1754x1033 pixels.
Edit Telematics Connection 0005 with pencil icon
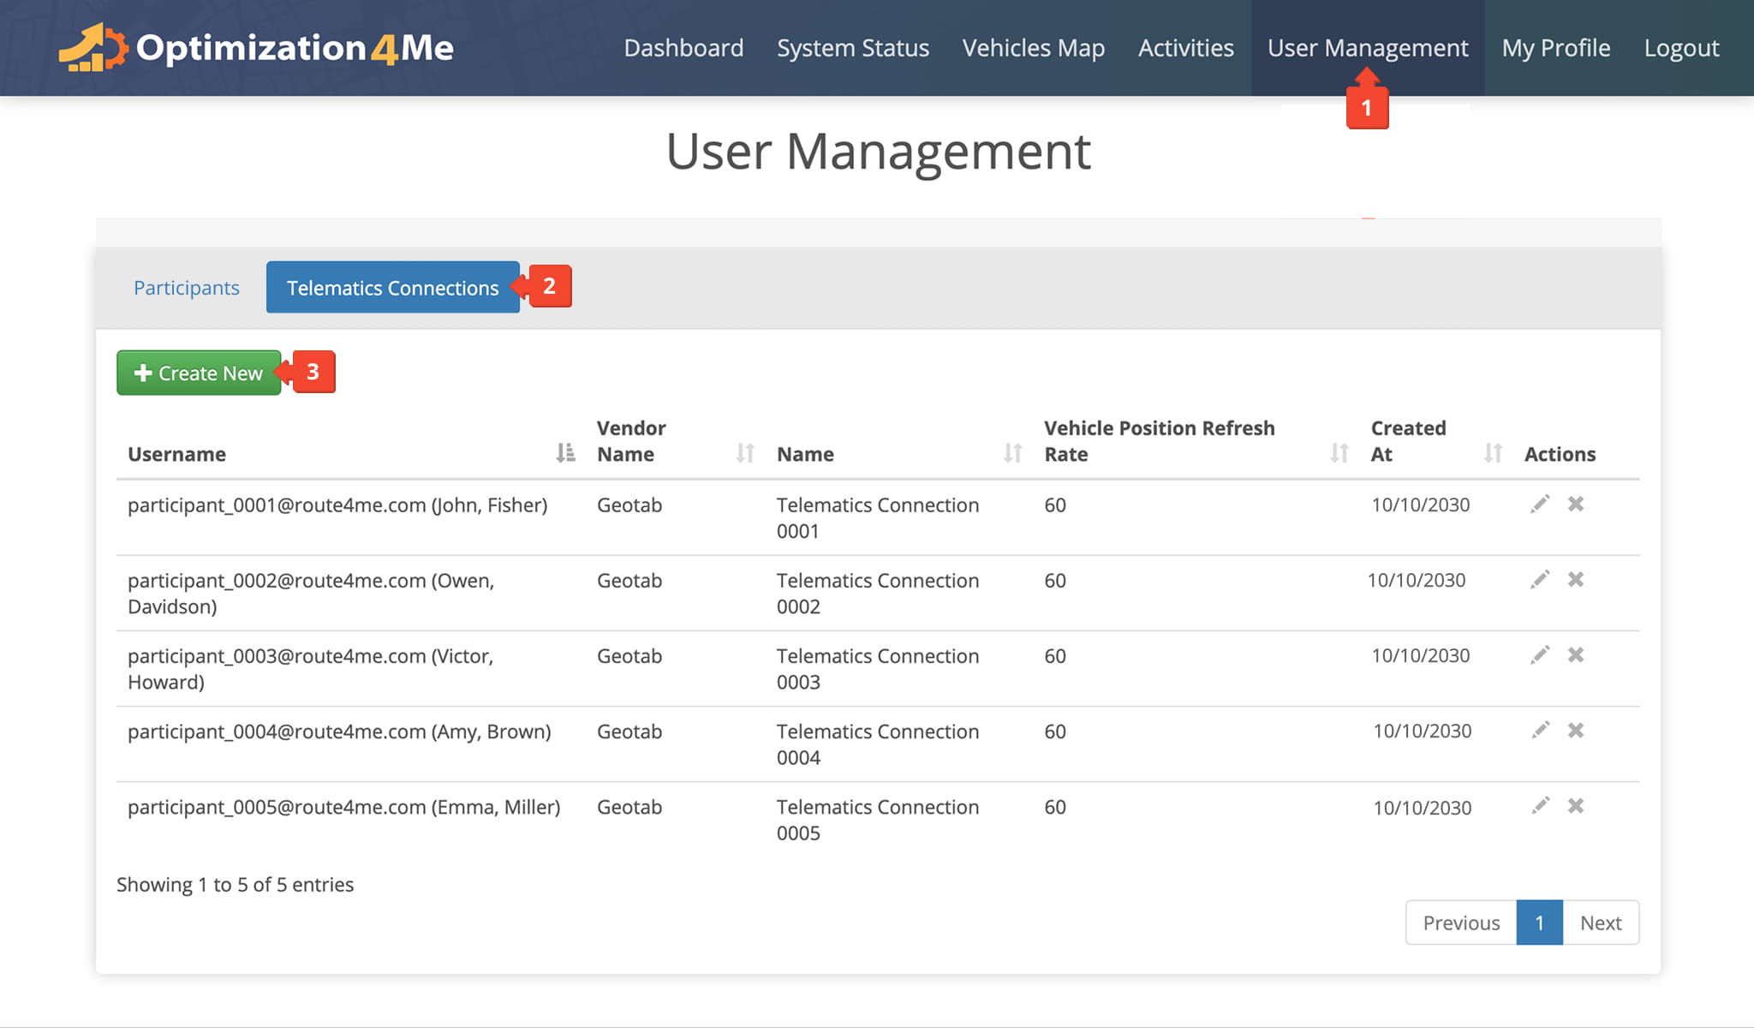(x=1540, y=805)
